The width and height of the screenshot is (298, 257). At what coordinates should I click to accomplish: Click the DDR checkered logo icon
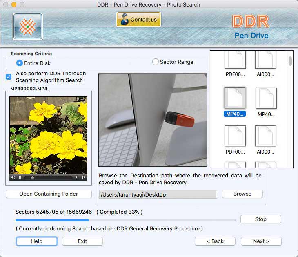point(28,27)
